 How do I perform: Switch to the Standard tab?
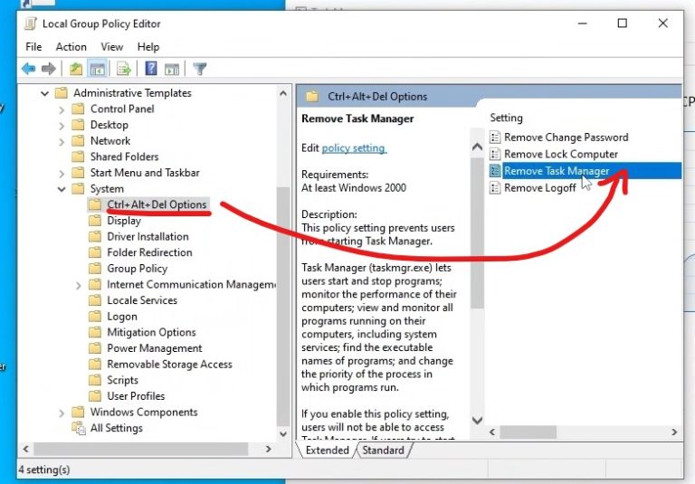click(384, 451)
